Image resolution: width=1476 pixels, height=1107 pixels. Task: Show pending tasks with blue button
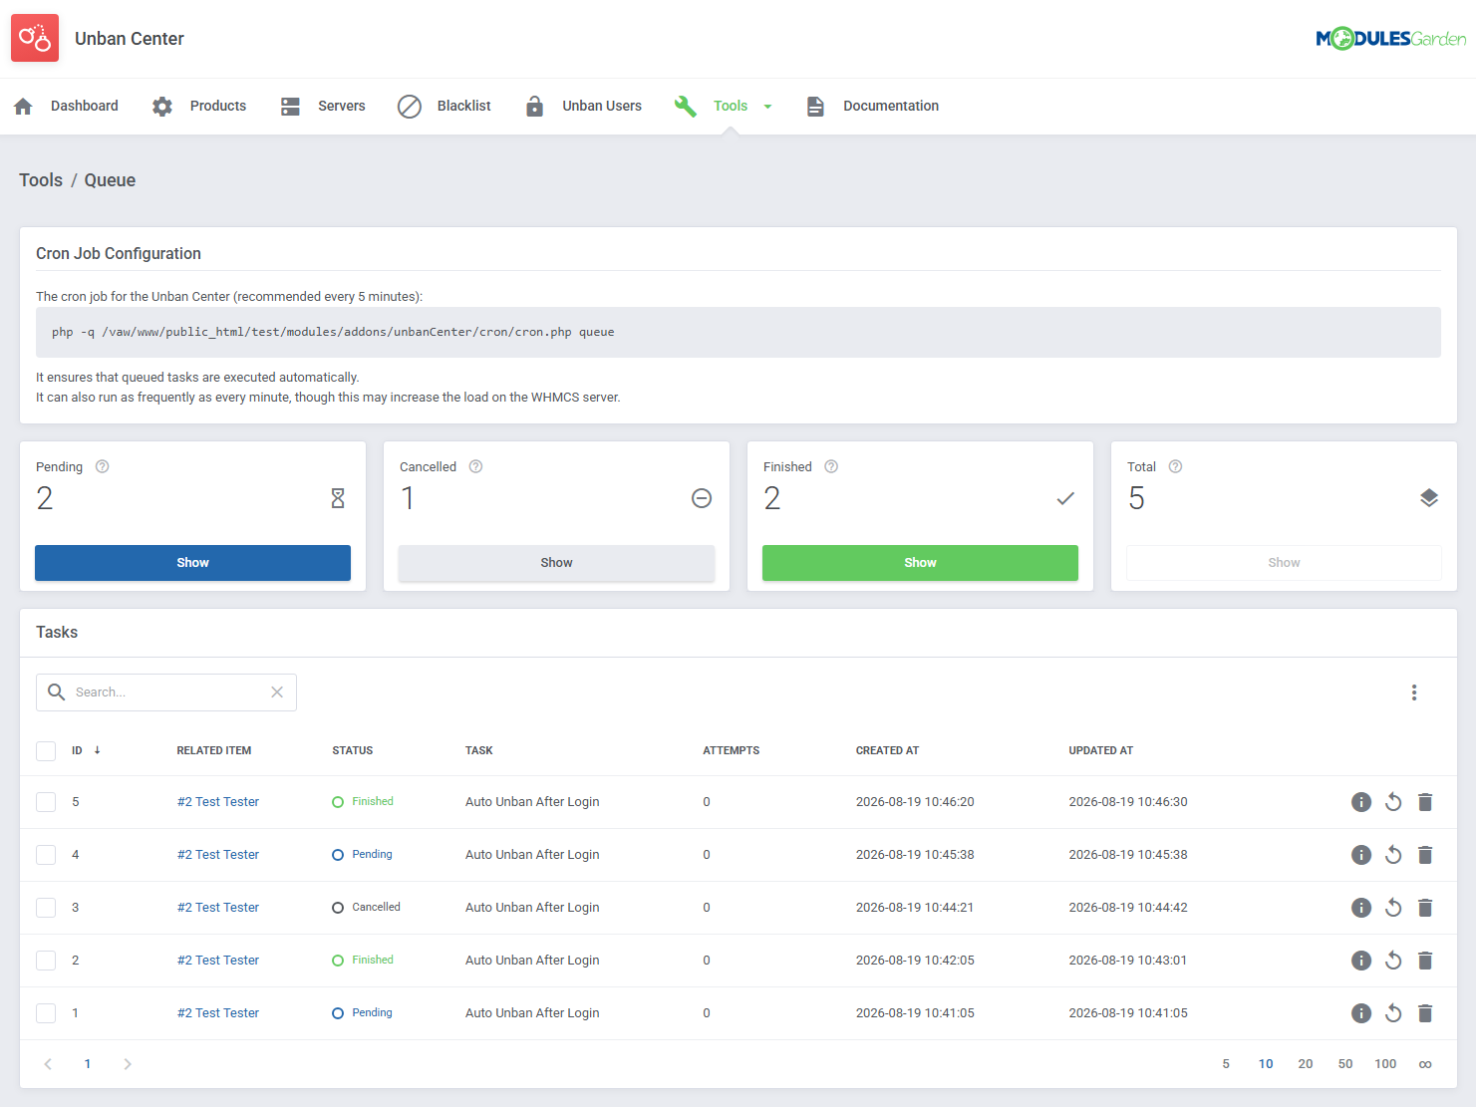pos(192,563)
